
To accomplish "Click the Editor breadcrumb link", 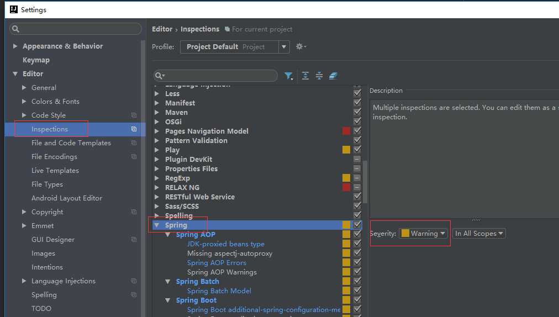I will (162, 29).
